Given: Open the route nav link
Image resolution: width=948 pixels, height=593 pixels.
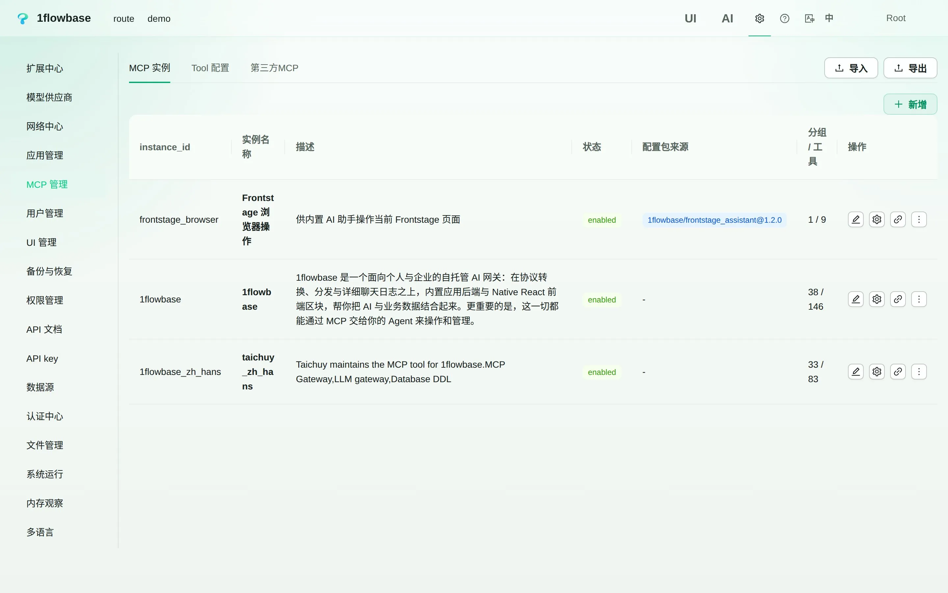Looking at the screenshot, I should (124, 18).
